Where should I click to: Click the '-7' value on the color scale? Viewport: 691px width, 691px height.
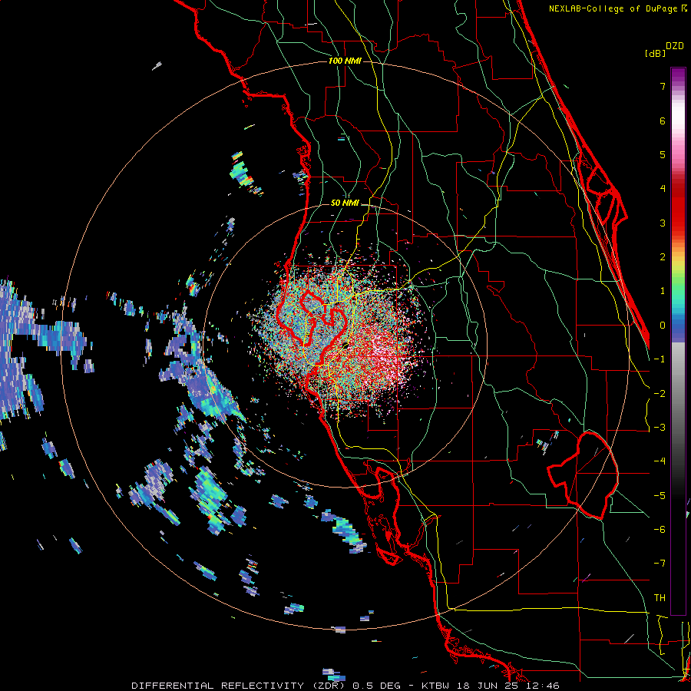click(660, 564)
